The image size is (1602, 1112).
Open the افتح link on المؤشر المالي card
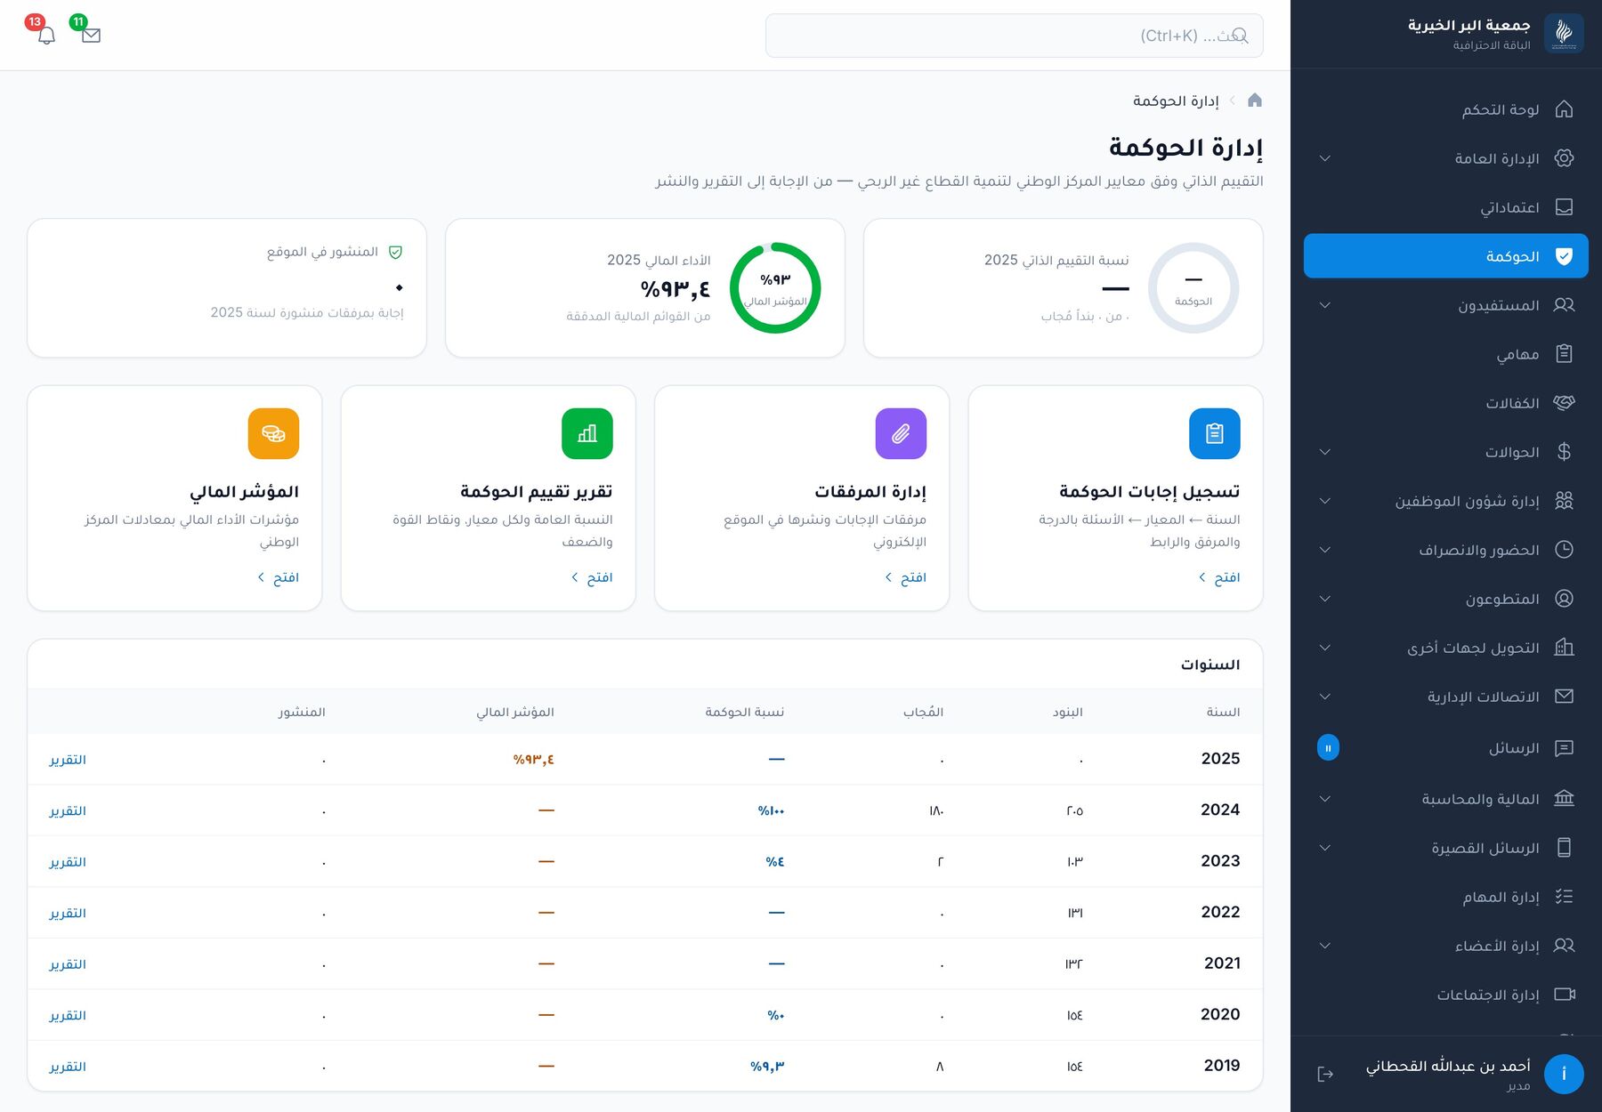tap(279, 578)
